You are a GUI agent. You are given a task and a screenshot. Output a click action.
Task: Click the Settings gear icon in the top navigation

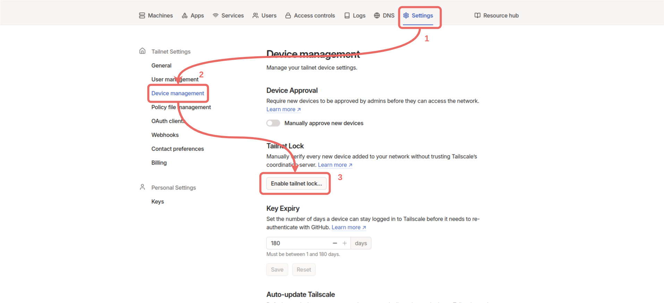pos(406,16)
